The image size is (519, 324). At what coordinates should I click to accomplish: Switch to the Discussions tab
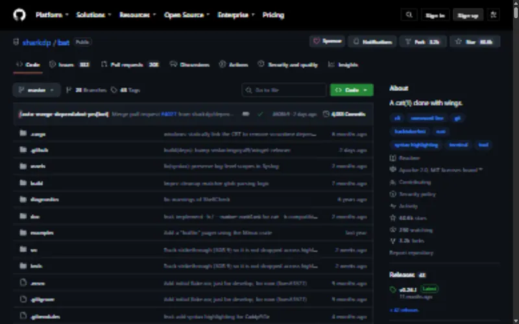[x=189, y=64]
